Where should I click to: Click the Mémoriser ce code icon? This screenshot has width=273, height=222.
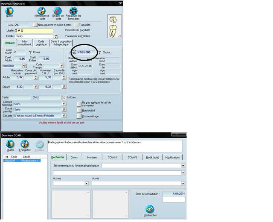click(x=41, y=11)
